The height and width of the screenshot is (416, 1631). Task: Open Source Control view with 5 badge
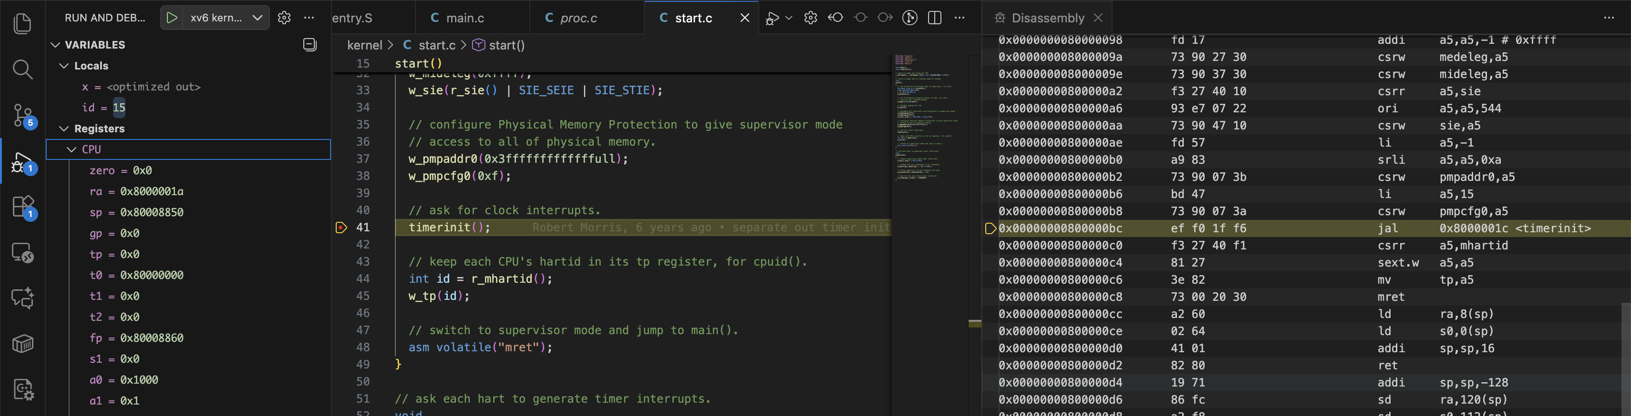click(x=24, y=116)
